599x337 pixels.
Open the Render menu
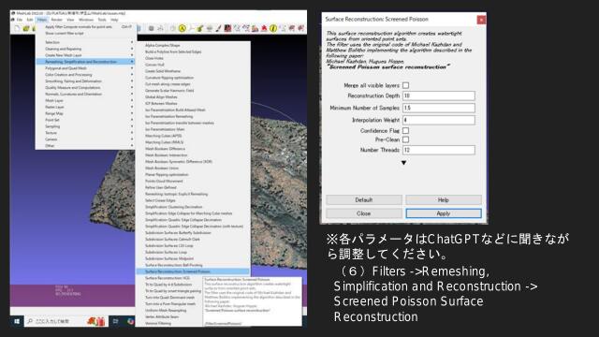[x=56, y=20]
